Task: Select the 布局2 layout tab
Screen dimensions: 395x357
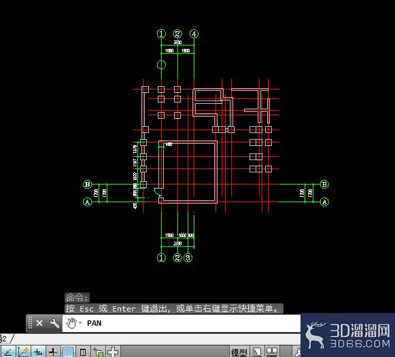Action: click(5, 339)
